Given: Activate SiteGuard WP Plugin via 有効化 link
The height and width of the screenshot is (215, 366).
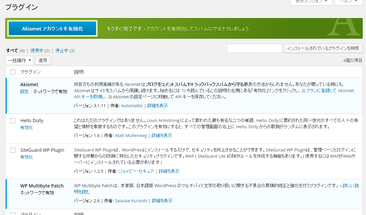Looking at the screenshot, I should (x=27, y=157).
